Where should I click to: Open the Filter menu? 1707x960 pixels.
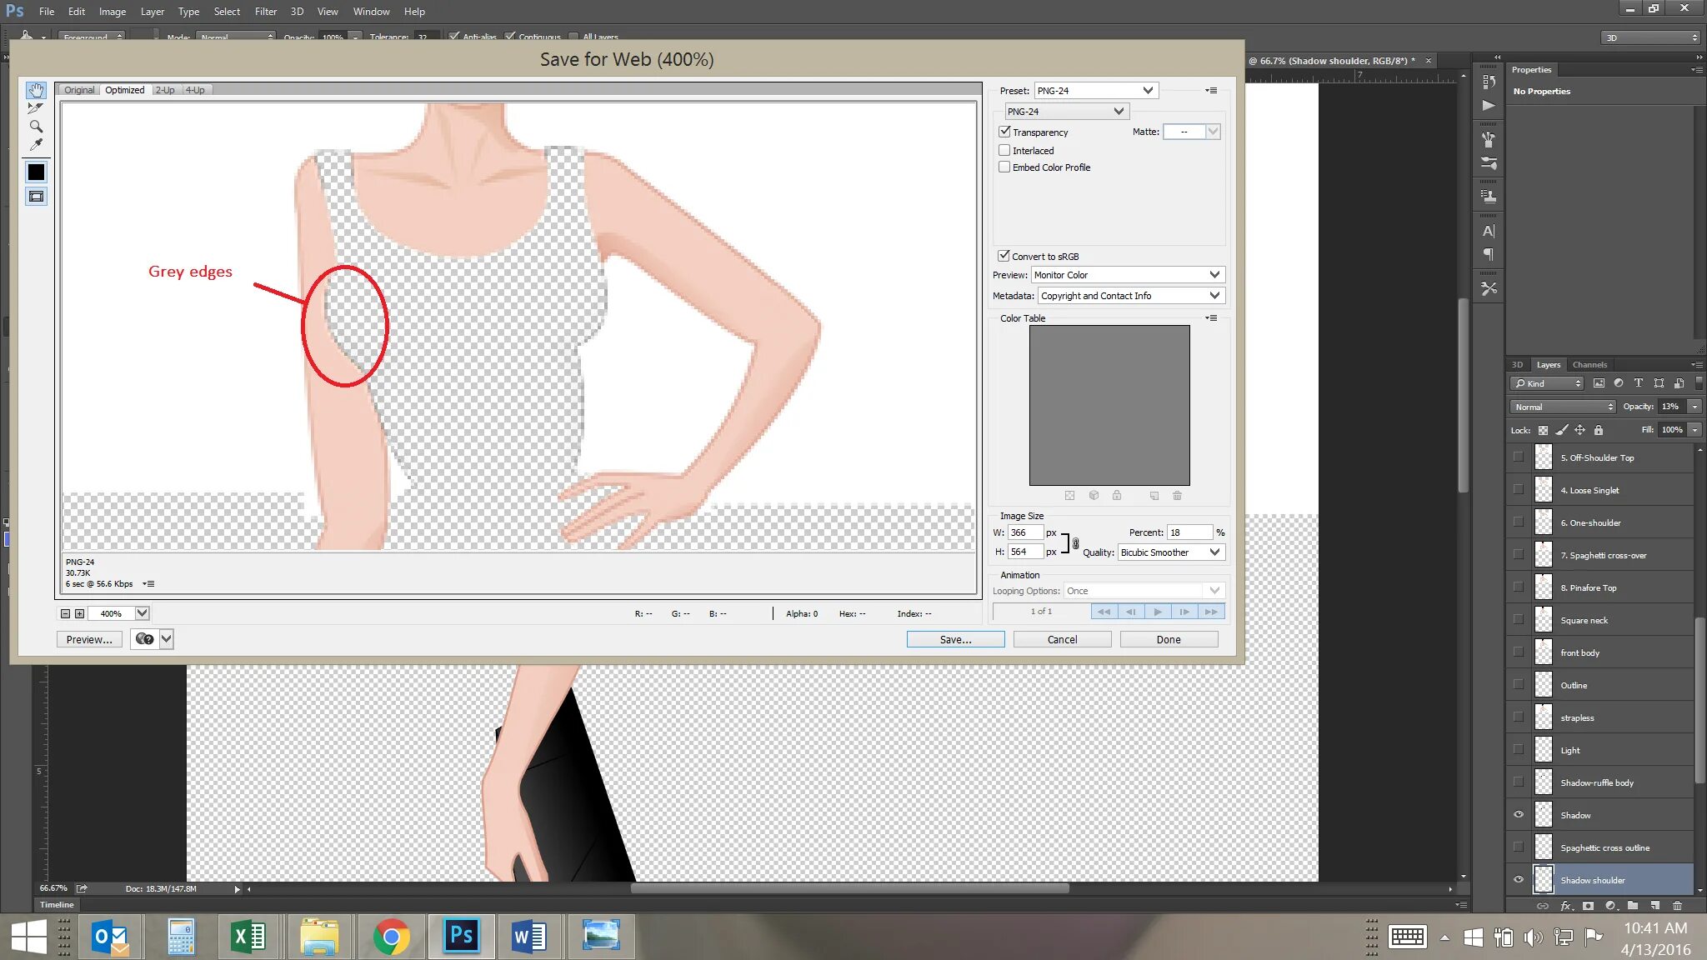266,12
